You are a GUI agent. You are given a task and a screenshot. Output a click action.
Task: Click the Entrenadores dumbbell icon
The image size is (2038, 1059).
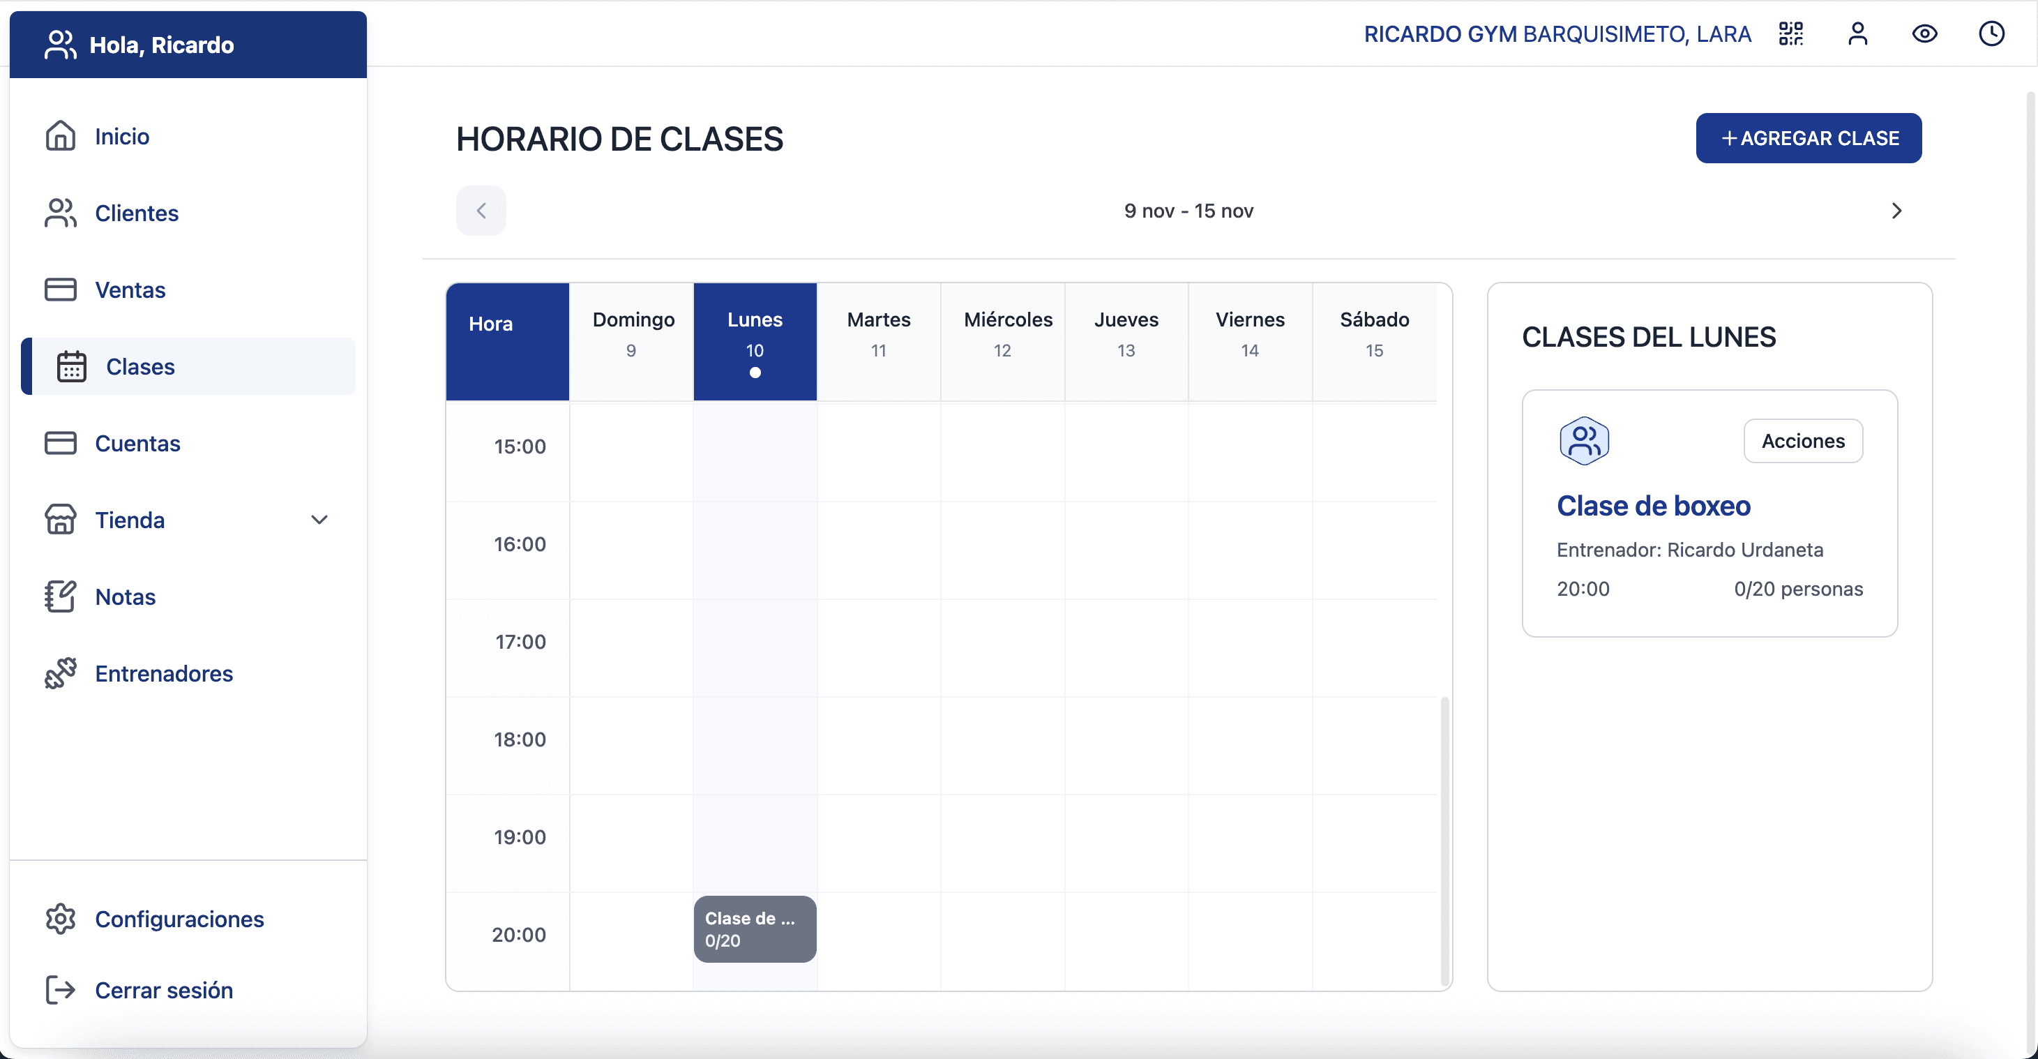point(59,673)
